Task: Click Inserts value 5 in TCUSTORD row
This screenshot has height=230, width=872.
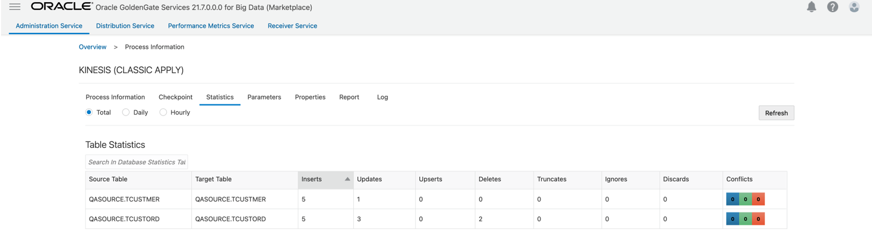Action: 304,219
